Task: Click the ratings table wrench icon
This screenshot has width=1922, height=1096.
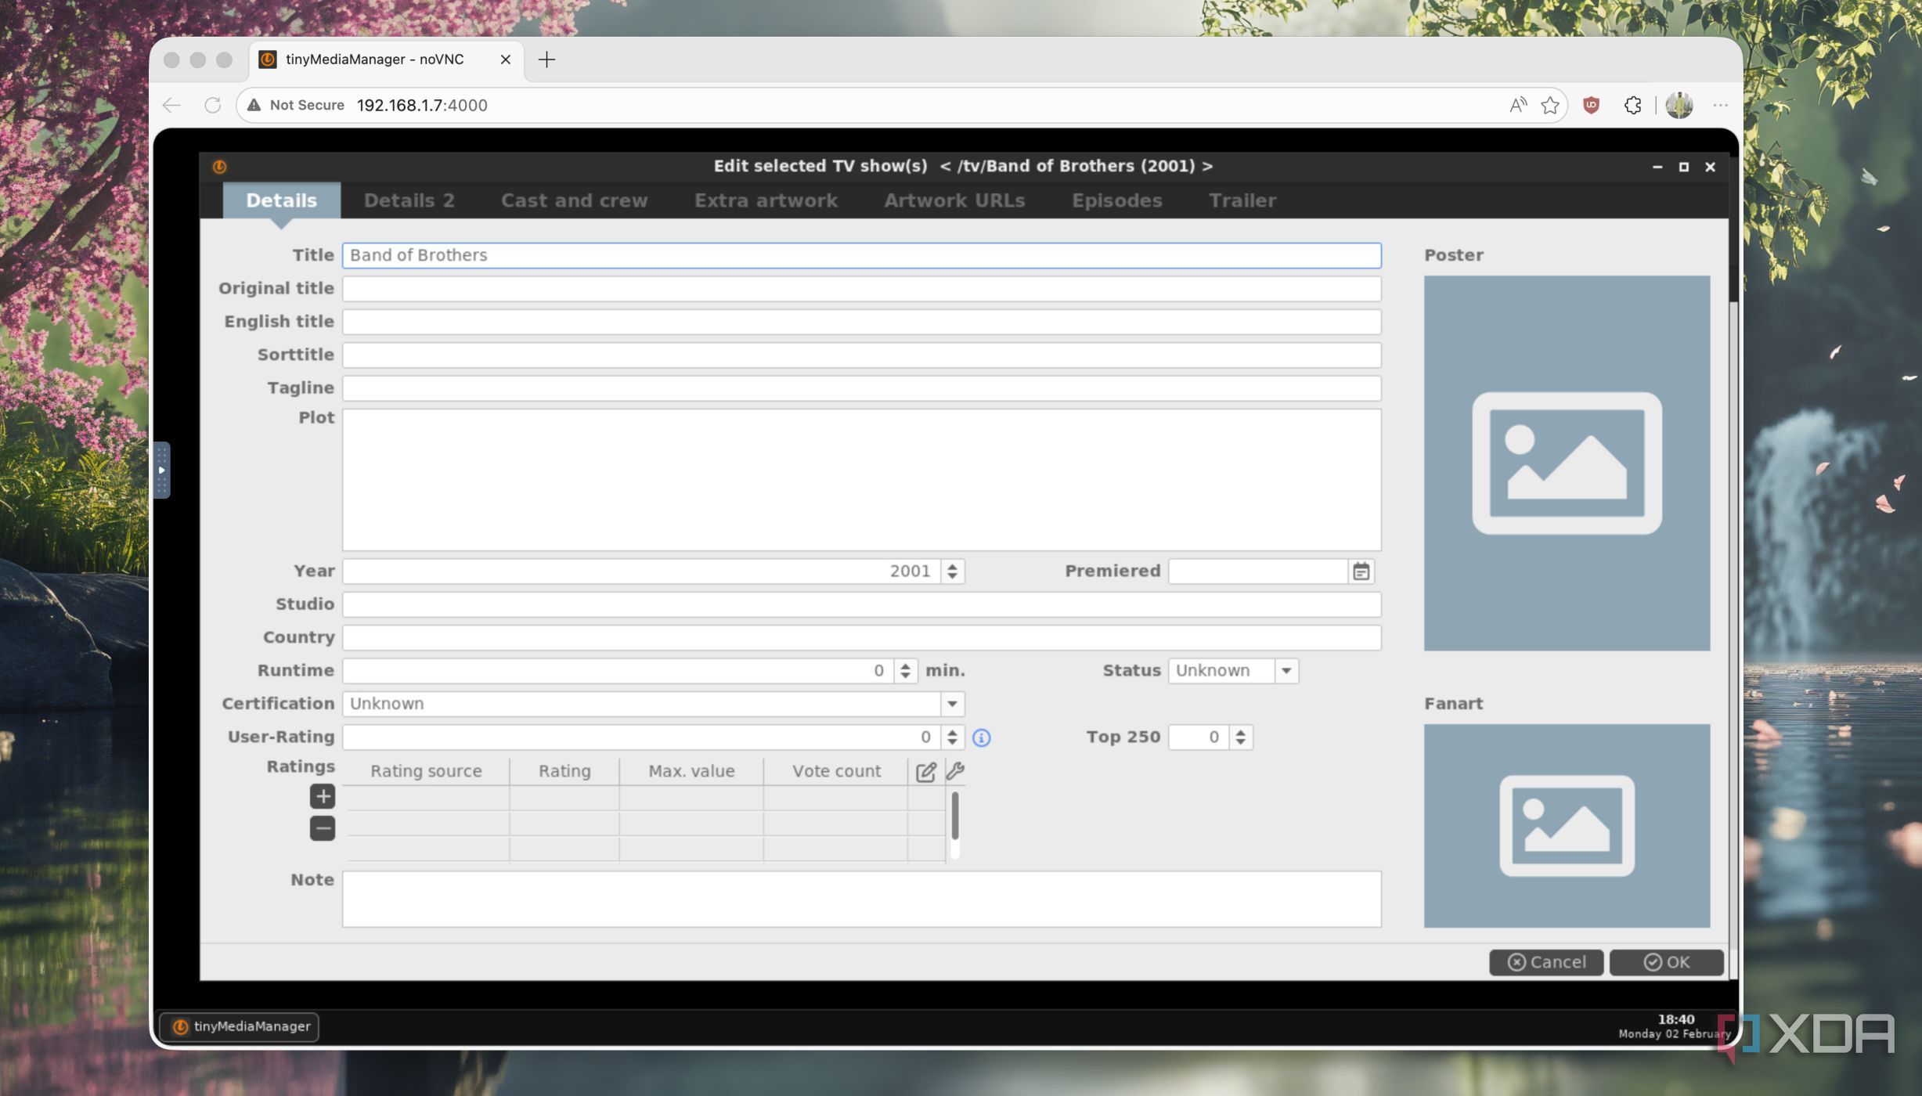Action: [x=955, y=771]
